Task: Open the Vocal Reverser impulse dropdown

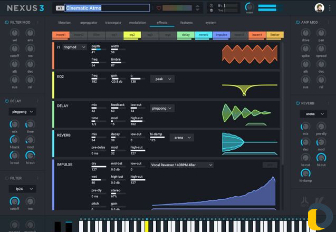Action: tap(181, 165)
